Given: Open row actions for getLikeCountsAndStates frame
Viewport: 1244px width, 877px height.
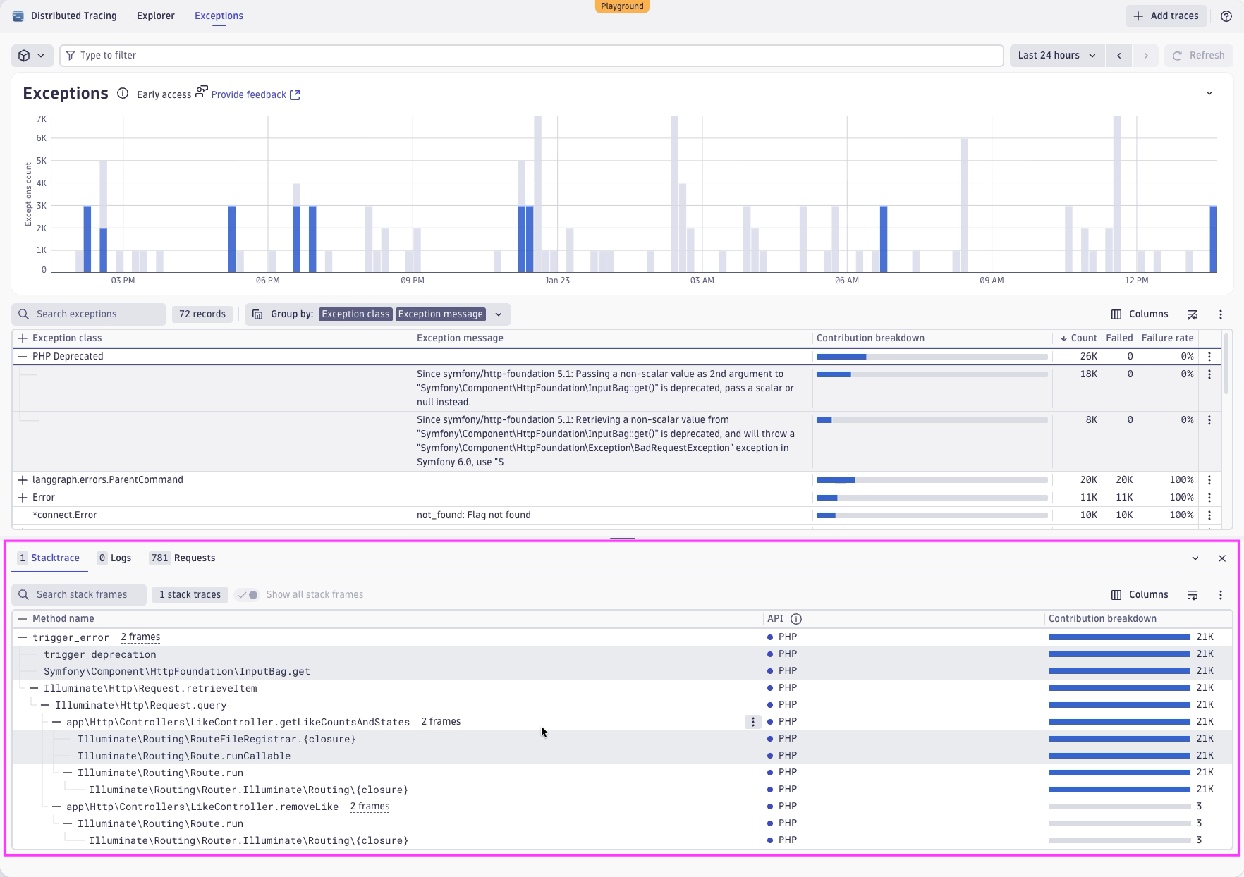Looking at the screenshot, I should (x=753, y=722).
